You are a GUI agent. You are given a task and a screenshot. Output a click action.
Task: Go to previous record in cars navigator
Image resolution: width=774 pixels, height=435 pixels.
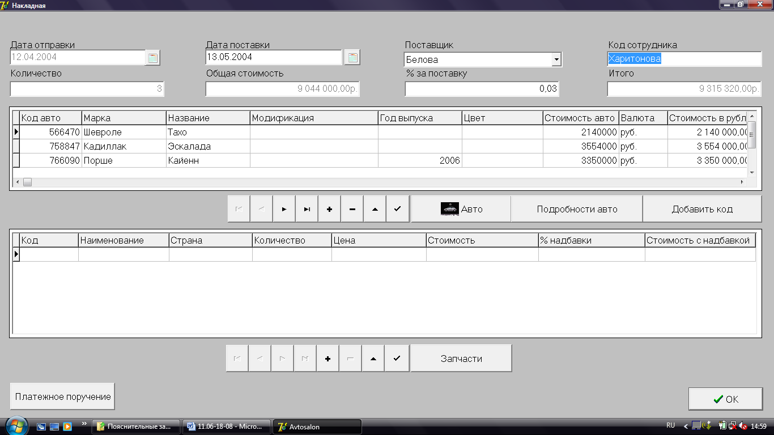[261, 209]
